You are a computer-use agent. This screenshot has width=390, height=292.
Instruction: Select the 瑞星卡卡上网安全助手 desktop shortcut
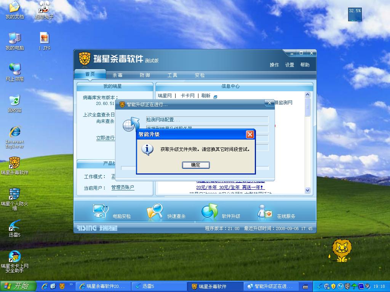(15, 262)
